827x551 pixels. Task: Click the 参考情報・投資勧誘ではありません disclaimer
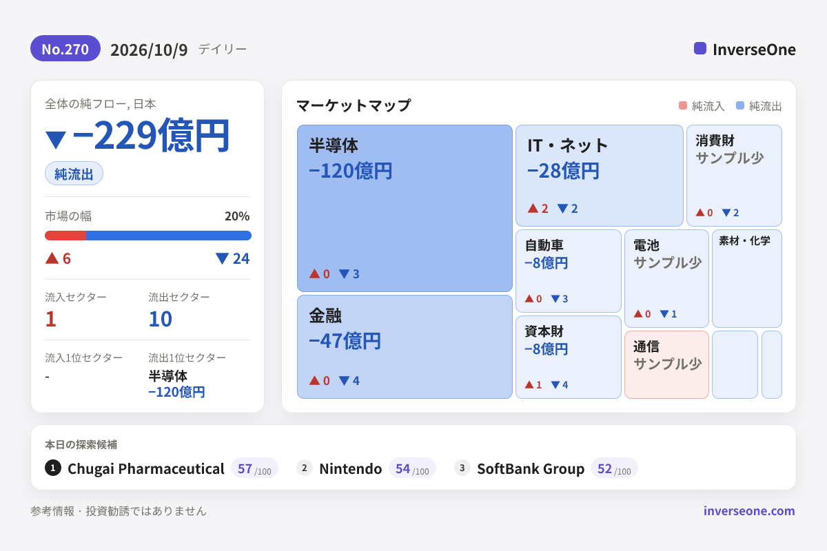tap(119, 511)
